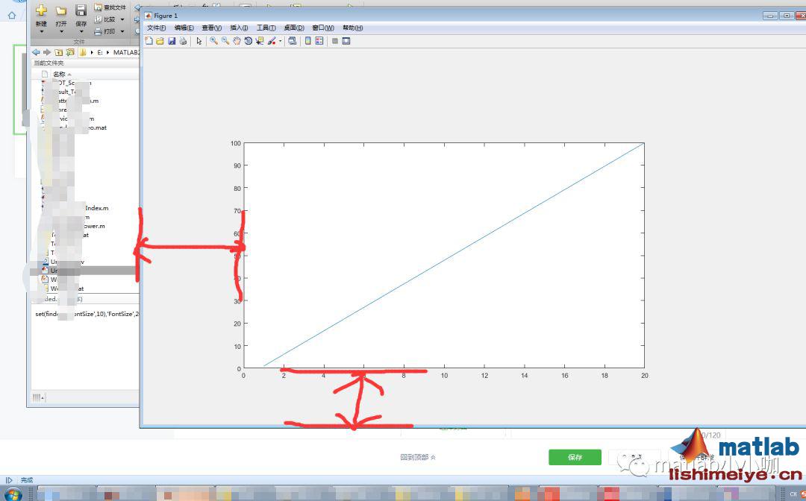The image size is (806, 501).
Task: Activate the Zoom Out magnifier tool
Action: [225, 41]
